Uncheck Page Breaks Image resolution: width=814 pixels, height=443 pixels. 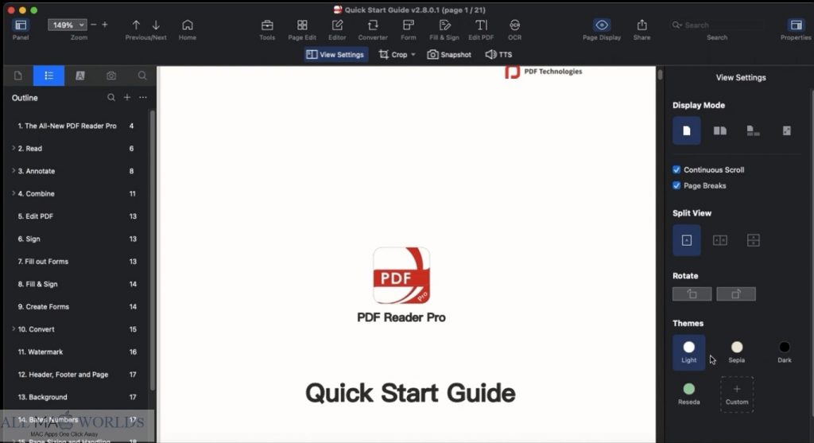point(676,185)
